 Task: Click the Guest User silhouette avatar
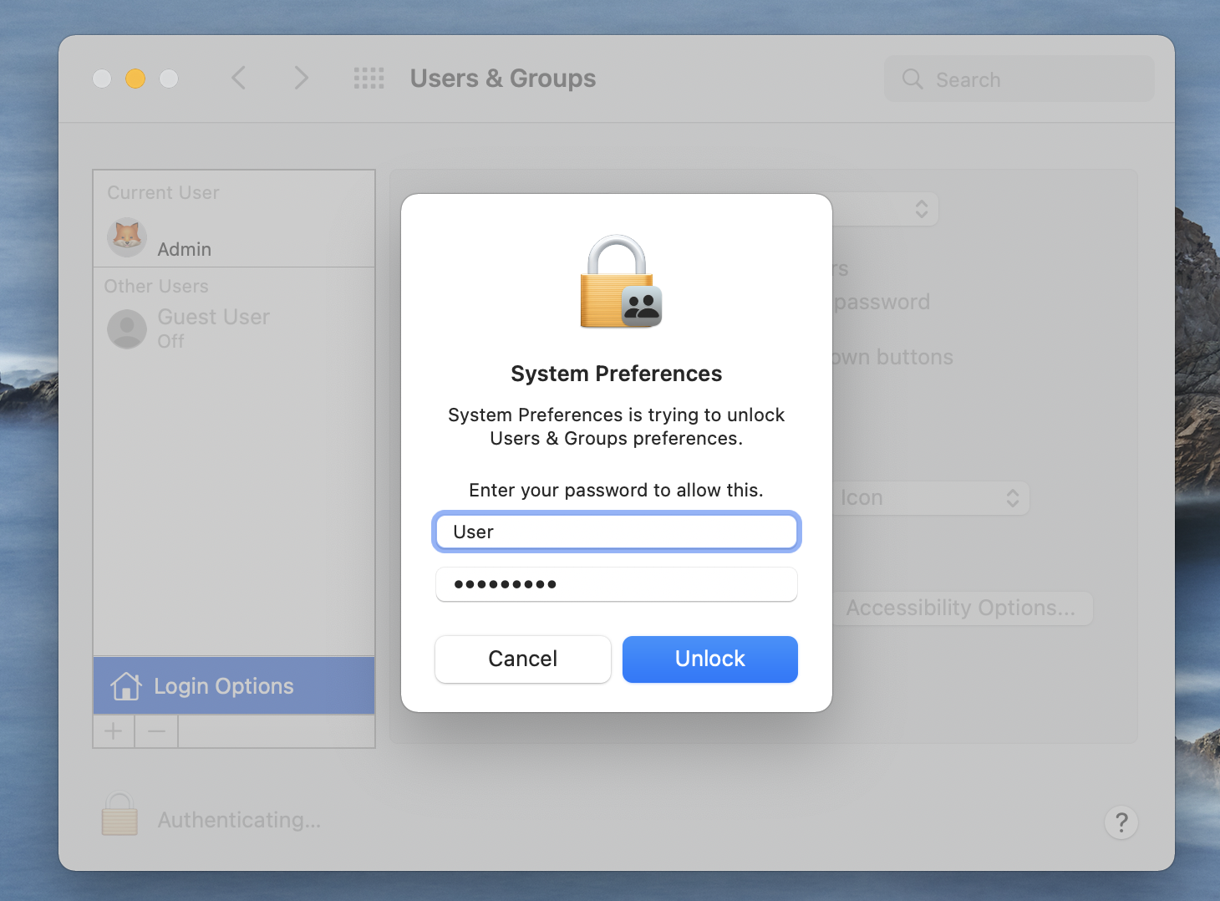click(127, 329)
